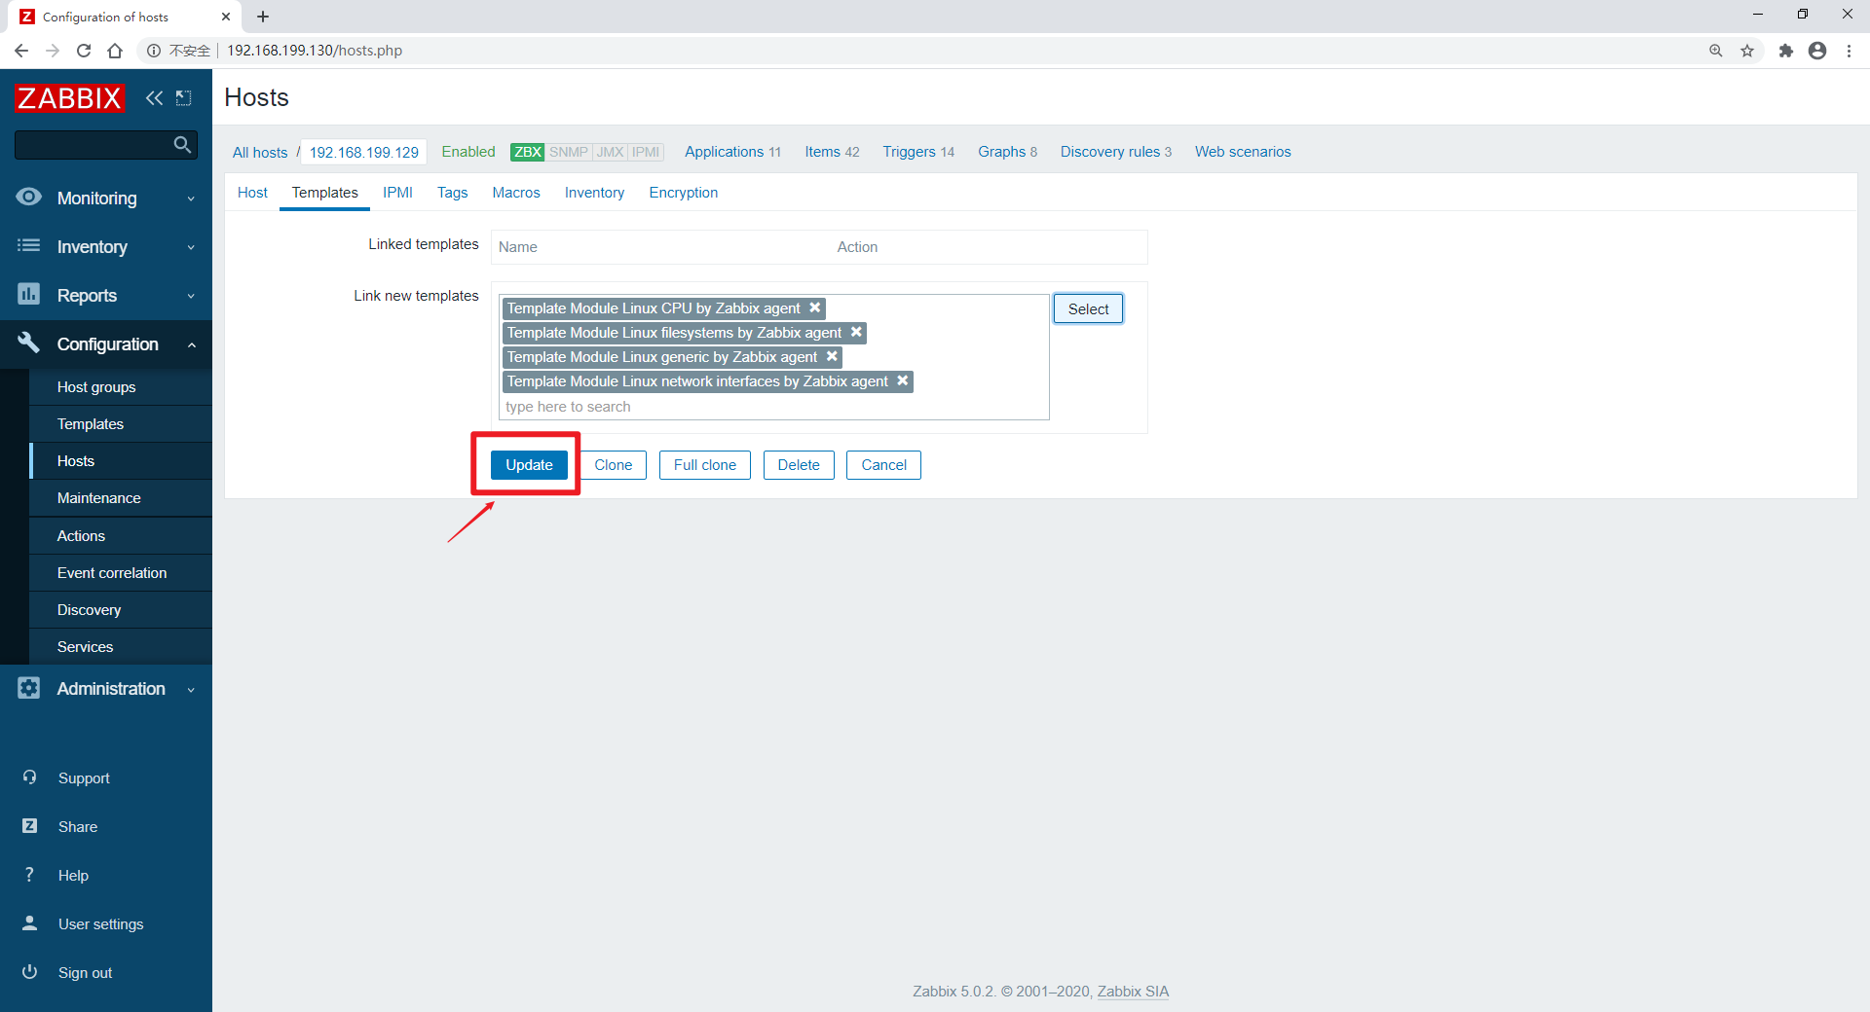Screen dimensions: 1870x1012
Task: Switch to the Tags tab
Action: [x=452, y=193]
